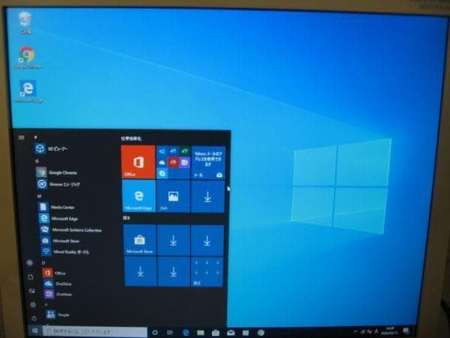This screenshot has height=338, width=450.
Task: Open Pictures from the Start rail
Action: coord(31,291)
